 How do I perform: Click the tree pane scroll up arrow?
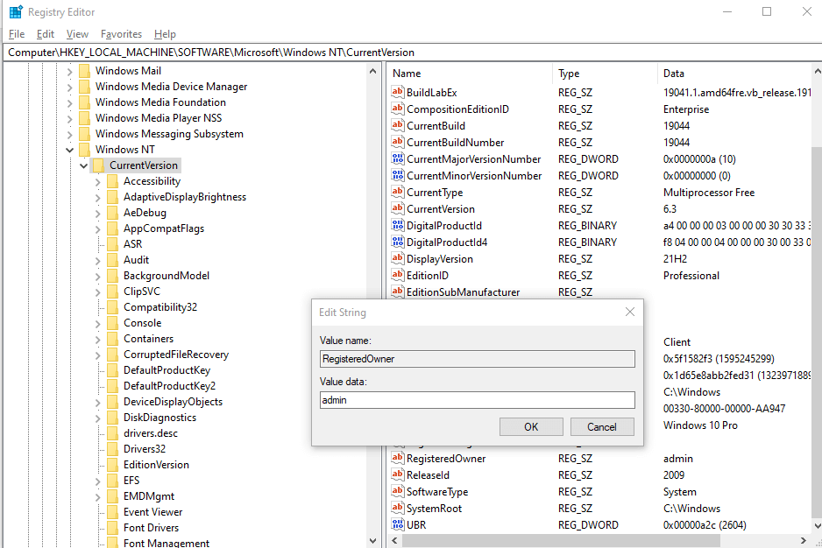pyautogui.click(x=372, y=71)
